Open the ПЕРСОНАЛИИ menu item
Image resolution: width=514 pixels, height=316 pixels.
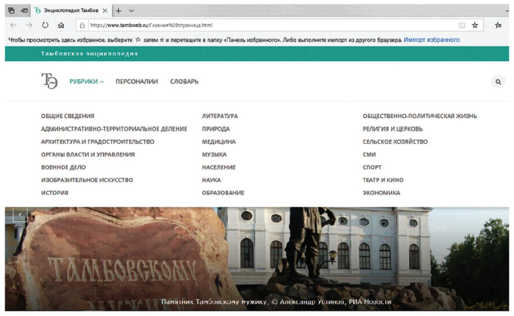137,82
